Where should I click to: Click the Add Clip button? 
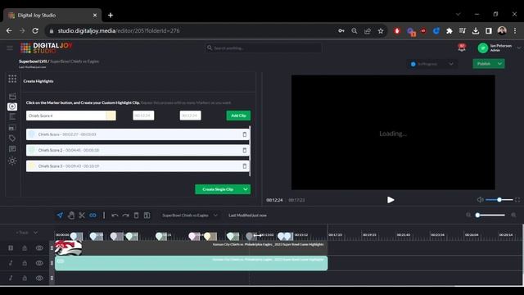[238, 116]
